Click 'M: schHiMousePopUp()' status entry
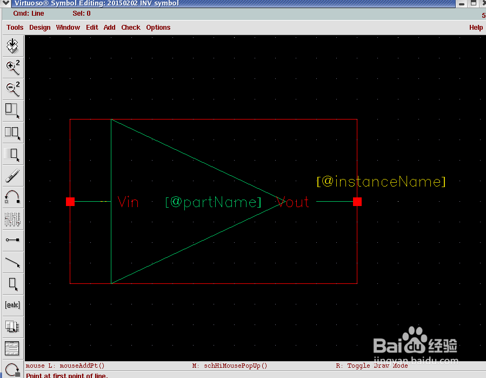The height and width of the screenshot is (378, 486). click(x=229, y=366)
